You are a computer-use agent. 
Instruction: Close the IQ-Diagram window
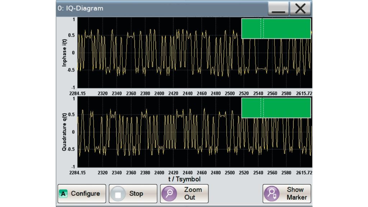(x=300, y=8)
